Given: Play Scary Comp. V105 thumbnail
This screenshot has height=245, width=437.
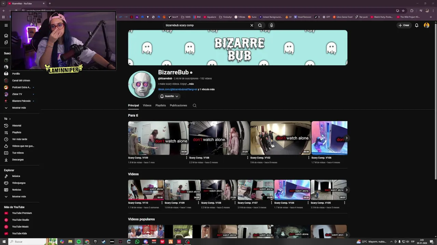Looking at the screenshot, I should point(328,190).
